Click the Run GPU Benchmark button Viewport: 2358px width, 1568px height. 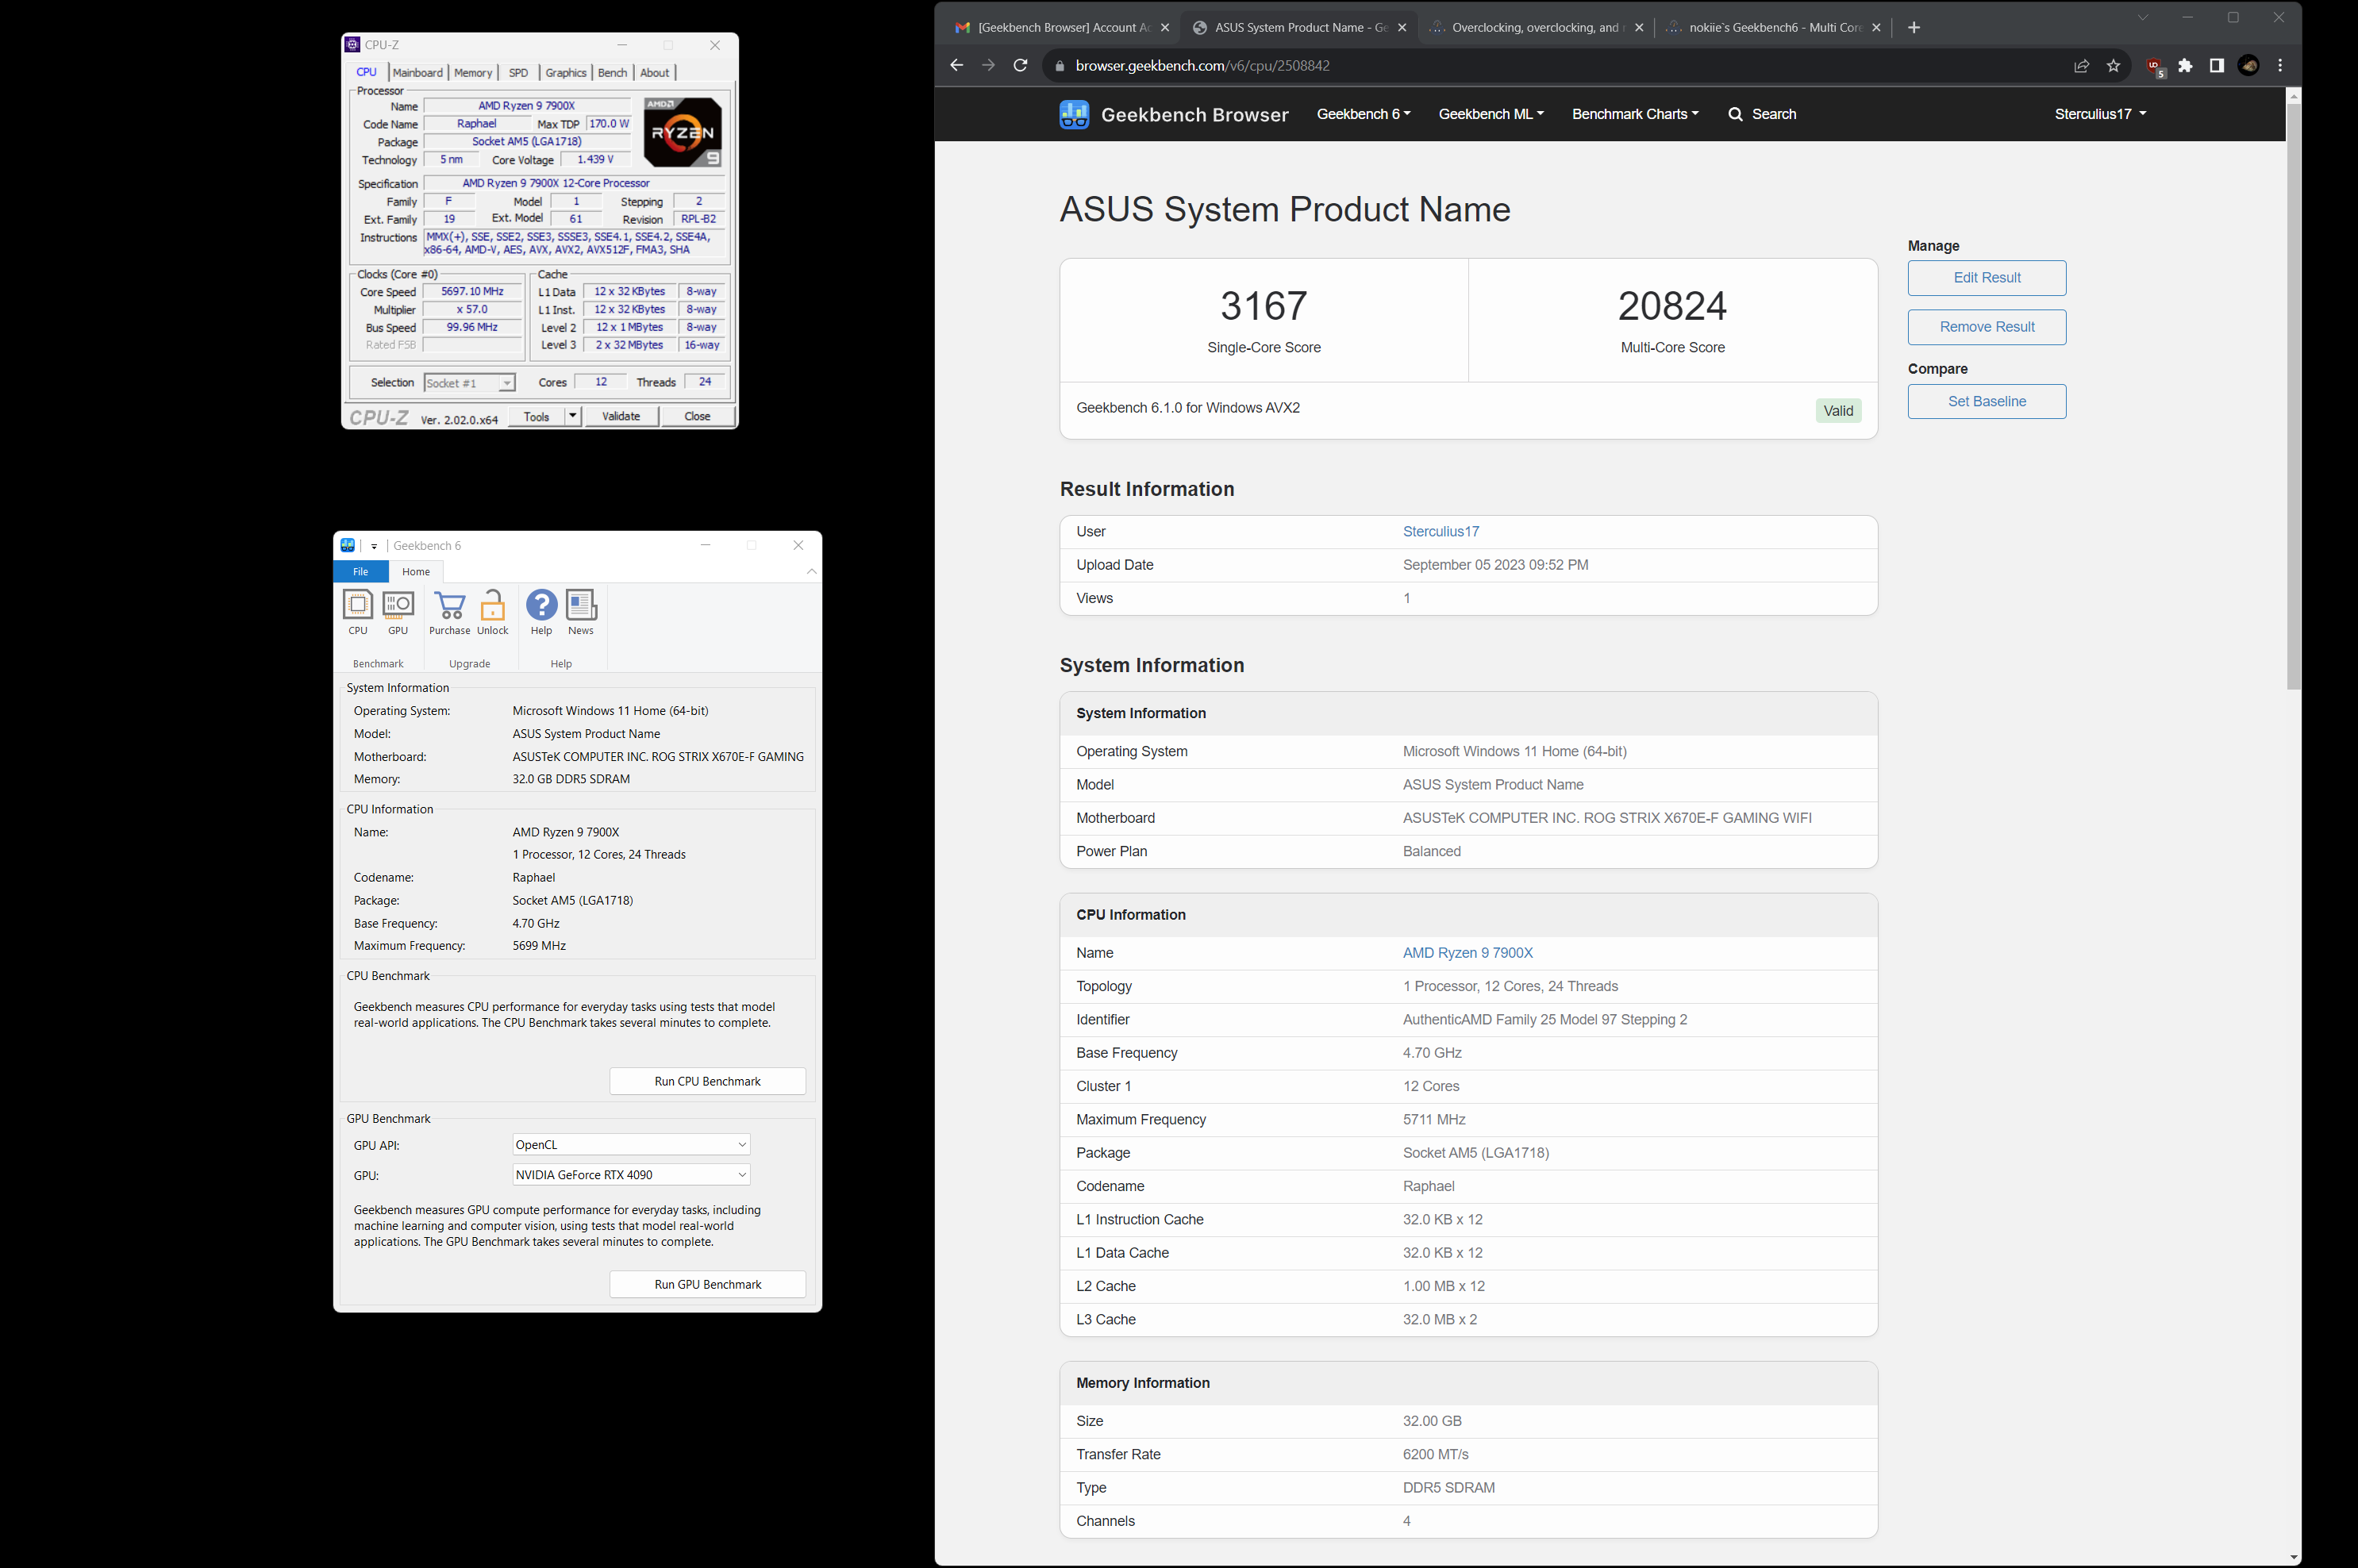(x=707, y=1284)
